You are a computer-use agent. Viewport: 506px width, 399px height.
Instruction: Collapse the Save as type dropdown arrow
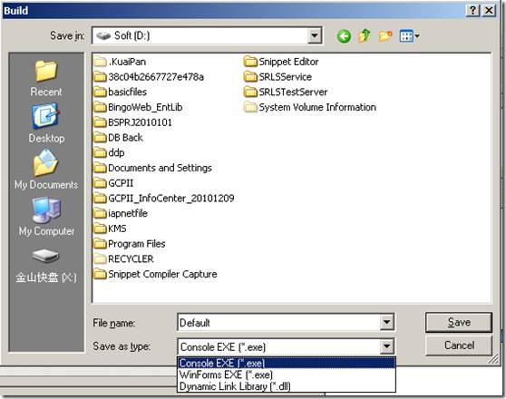coord(386,347)
